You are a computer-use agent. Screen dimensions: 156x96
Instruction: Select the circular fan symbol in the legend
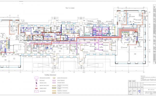[36, 80]
